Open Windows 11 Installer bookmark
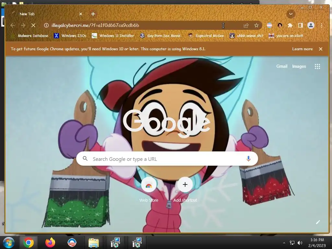This screenshot has height=249, width=332. 113,36
